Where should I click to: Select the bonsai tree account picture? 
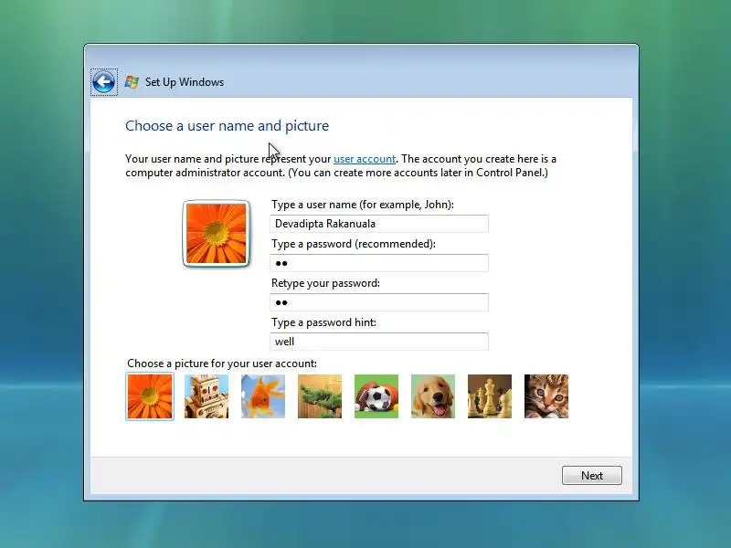320,396
